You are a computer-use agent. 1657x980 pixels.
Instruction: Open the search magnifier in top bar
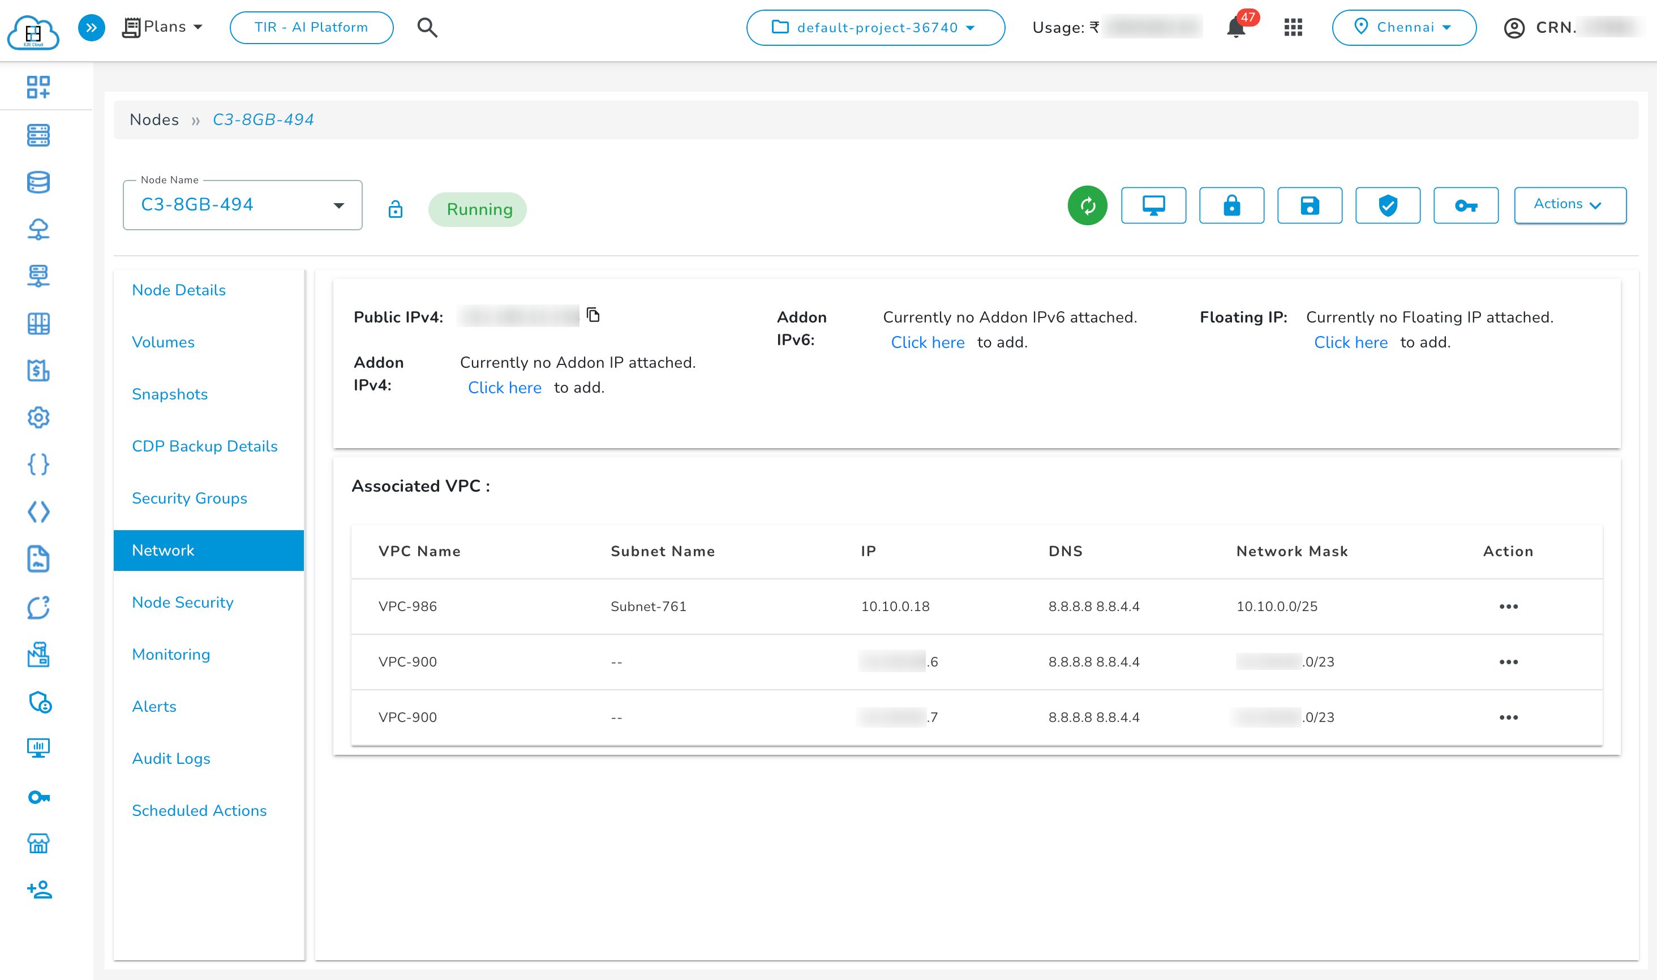(427, 27)
